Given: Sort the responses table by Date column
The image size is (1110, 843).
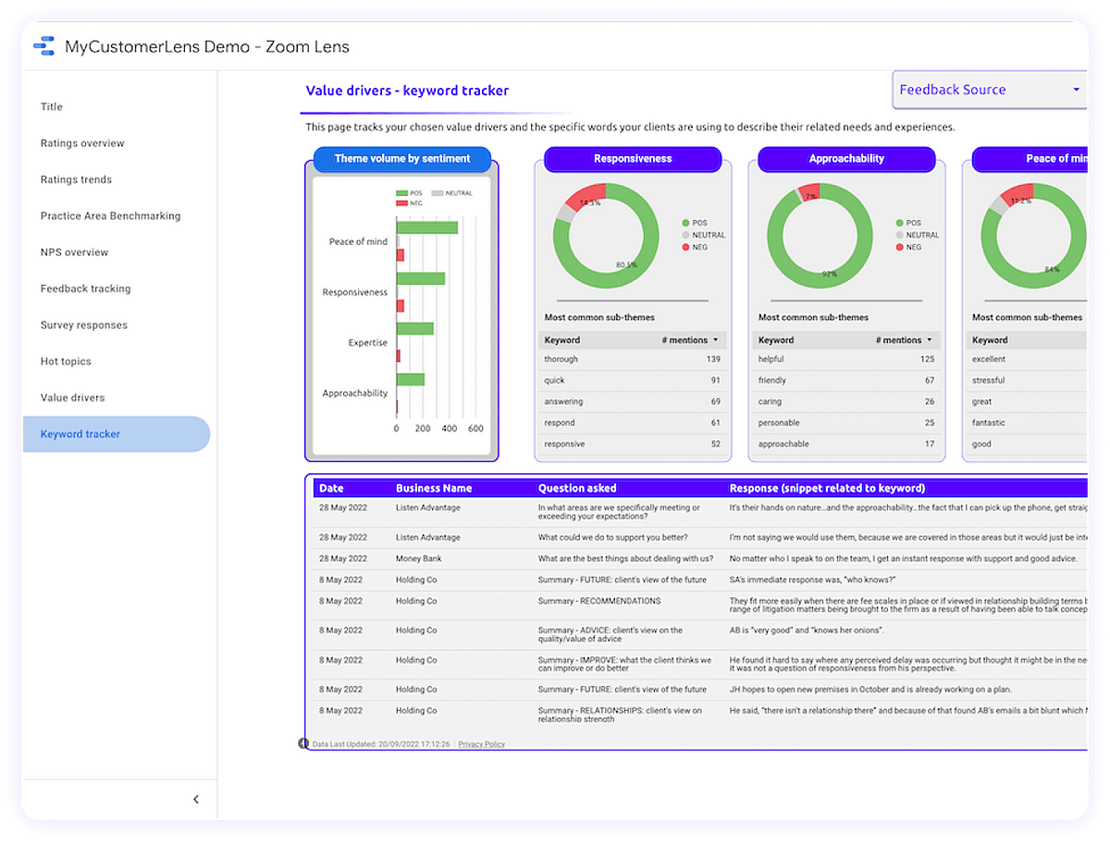Looking at the screenshot, I should 331,488.
